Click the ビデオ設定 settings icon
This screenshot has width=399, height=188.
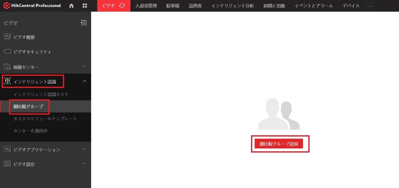(x=7, y=164)
